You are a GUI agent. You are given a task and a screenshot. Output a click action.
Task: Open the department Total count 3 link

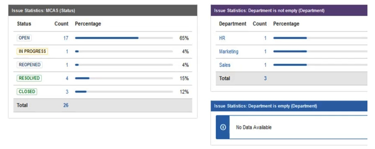[265, 78]
